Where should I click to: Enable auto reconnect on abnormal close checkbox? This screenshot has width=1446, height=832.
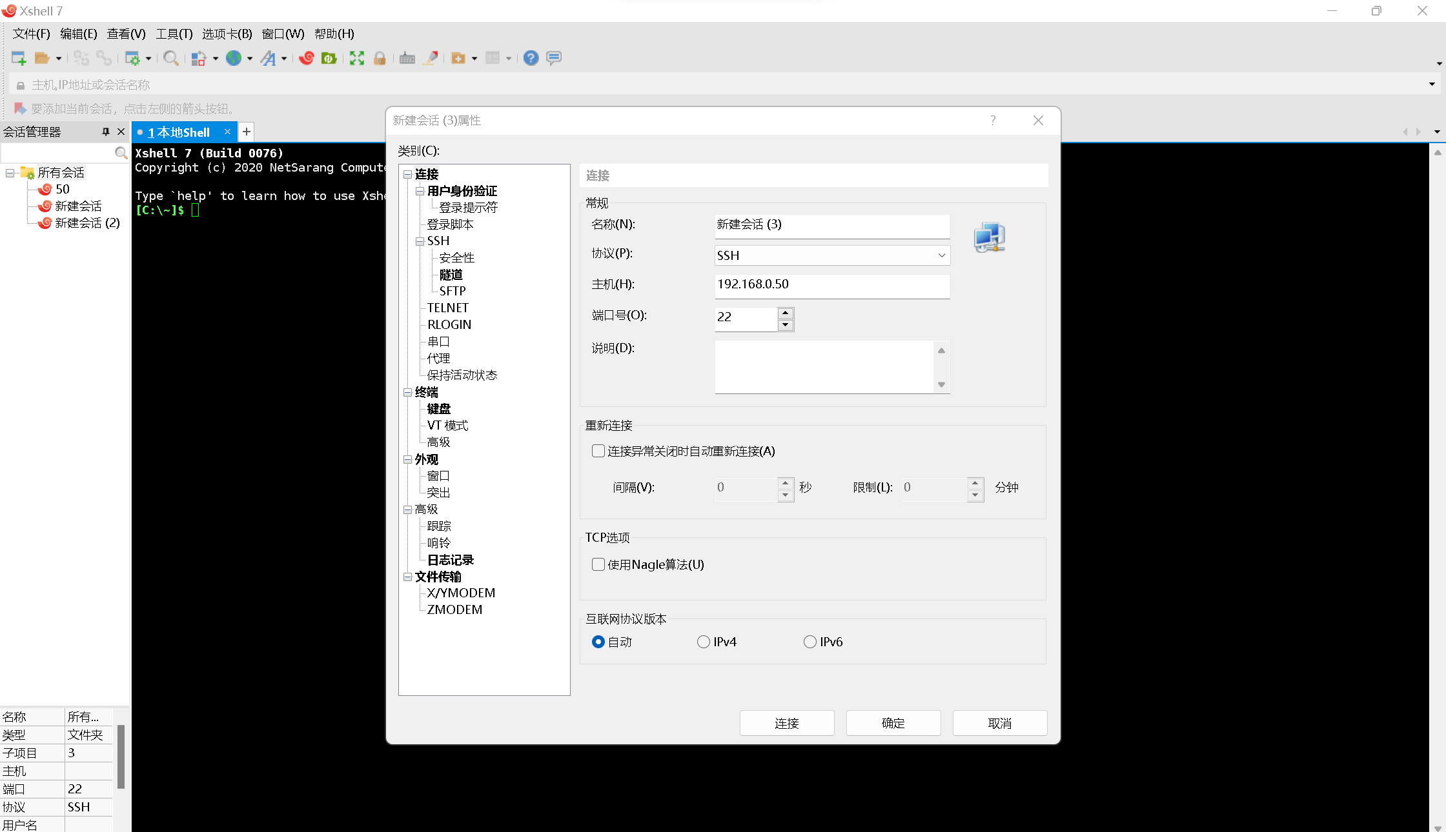598,451
